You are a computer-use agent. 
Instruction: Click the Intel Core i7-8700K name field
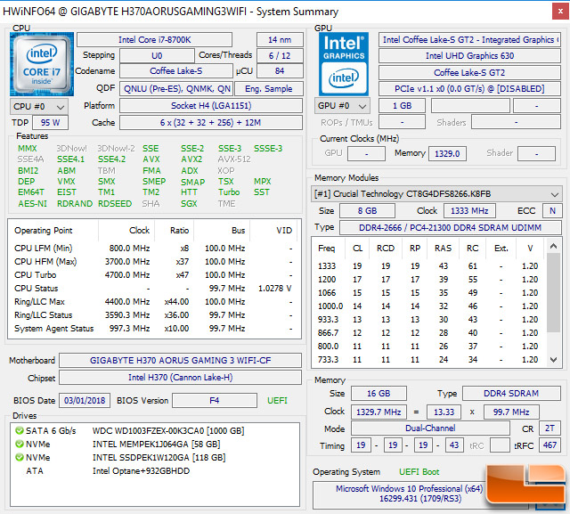tap(154, 39)
